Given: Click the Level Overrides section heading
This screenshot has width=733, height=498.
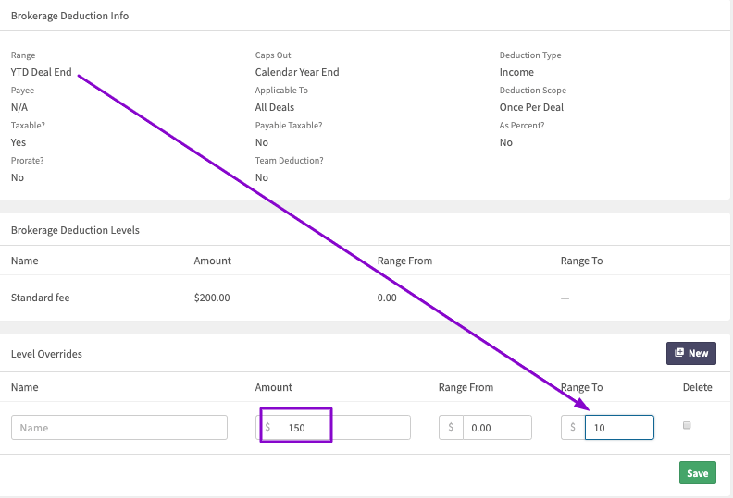Looking at the screenshot, I should pos(45,354).
